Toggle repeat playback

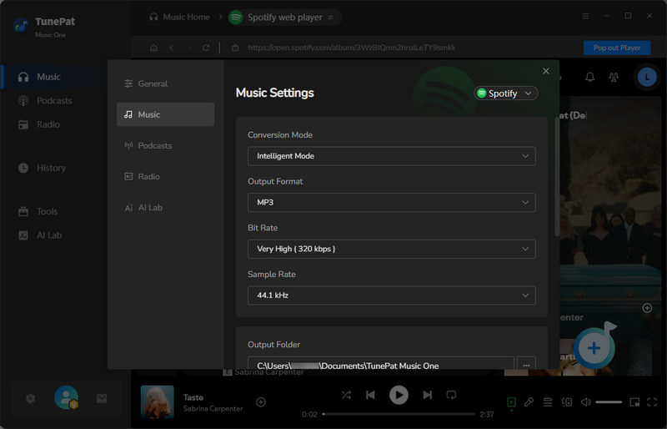451,395
